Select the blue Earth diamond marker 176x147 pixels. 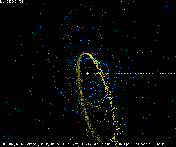[x=83, y=53]
